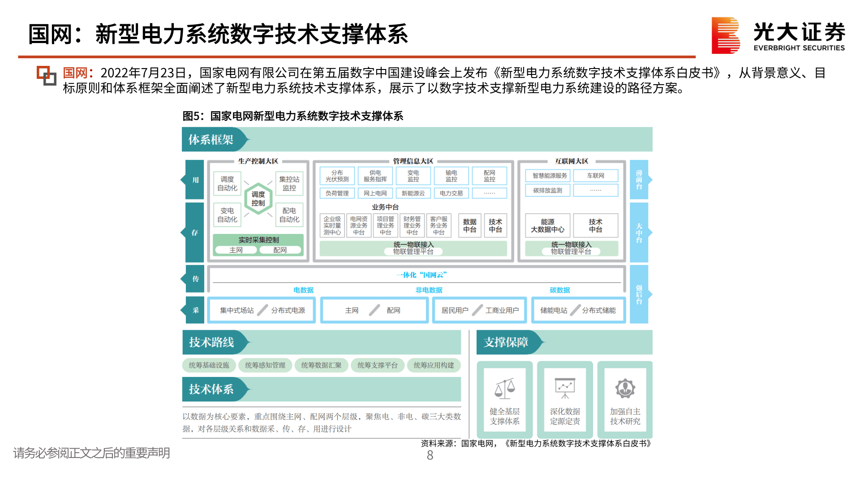Viewport: 860px width, 484px height.
Task: Click the 统筹感知管理 pill
Action: tap(265, 365)
